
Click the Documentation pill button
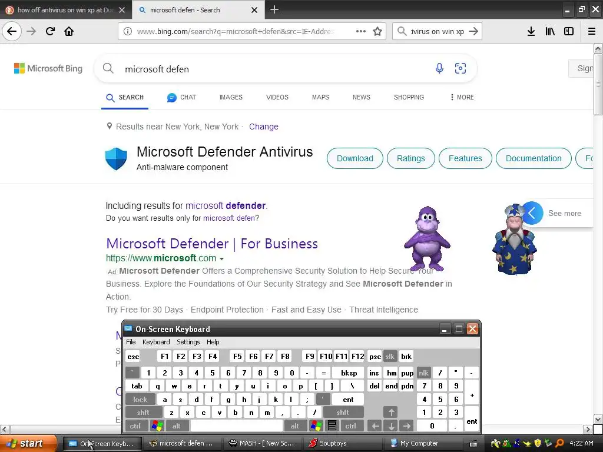[x=534, y=158]
